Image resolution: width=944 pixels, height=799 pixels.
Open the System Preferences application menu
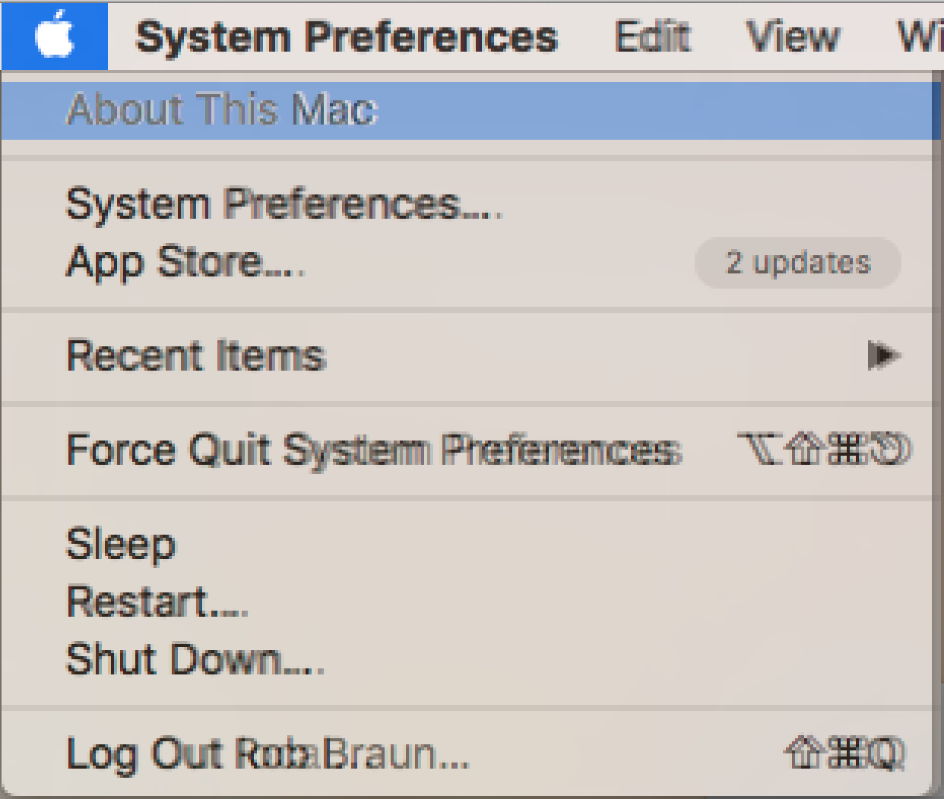click(347, 36)
